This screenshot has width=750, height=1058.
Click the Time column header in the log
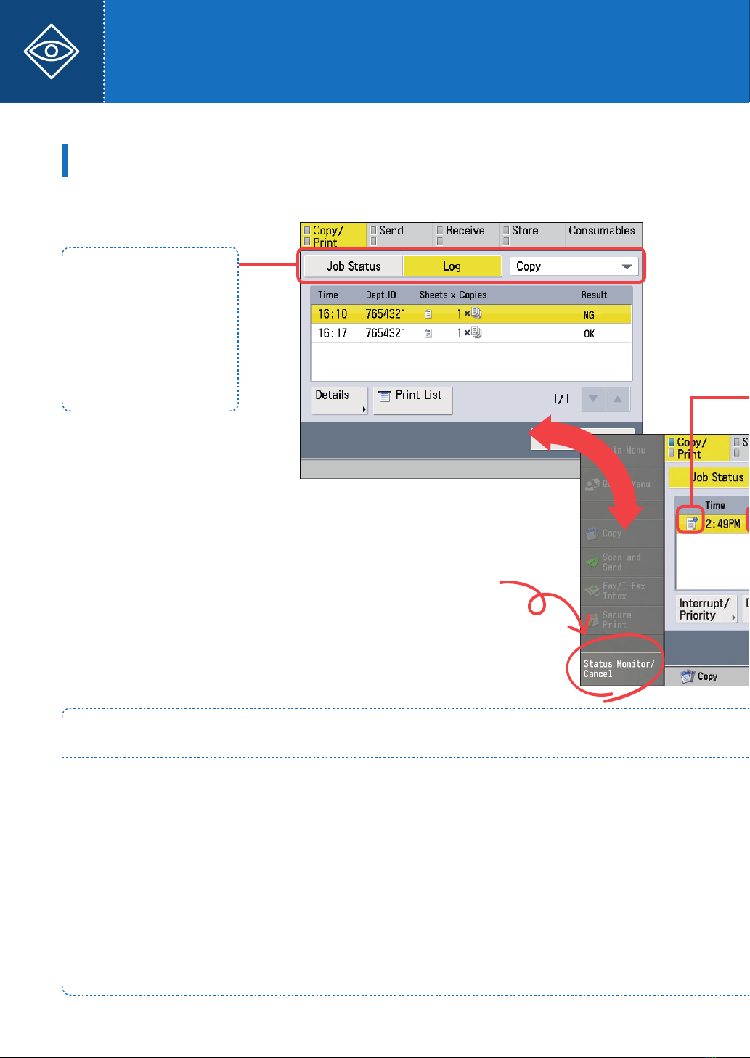tap(328, 295)
